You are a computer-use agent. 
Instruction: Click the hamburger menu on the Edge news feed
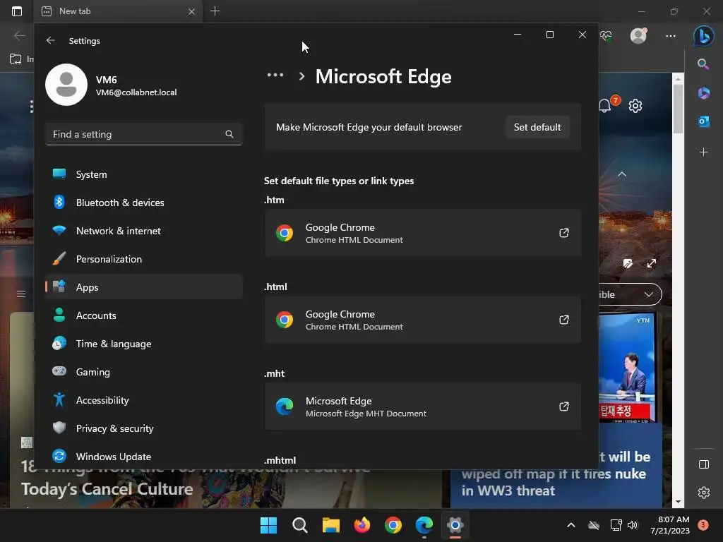[21, 294]
